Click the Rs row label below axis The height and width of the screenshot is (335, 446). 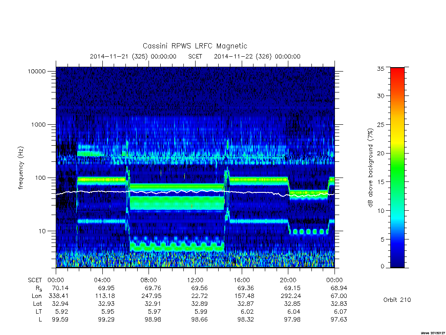click(38, 288)
